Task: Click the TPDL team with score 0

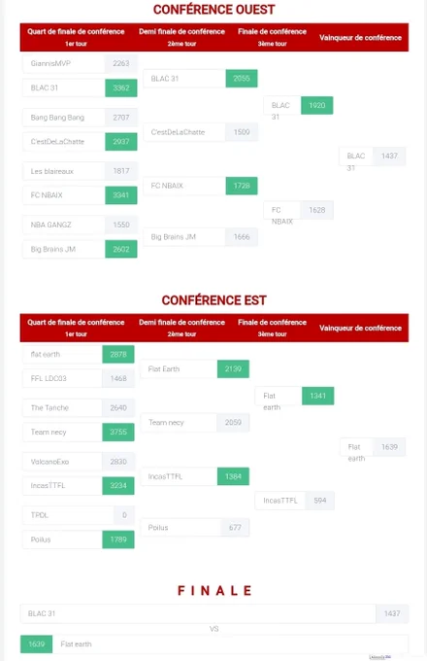Action: coord(79,515)
